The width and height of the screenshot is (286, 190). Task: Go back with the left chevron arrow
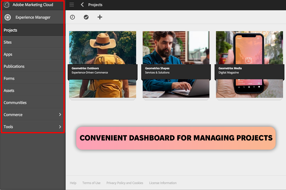(x=82, y=4)
